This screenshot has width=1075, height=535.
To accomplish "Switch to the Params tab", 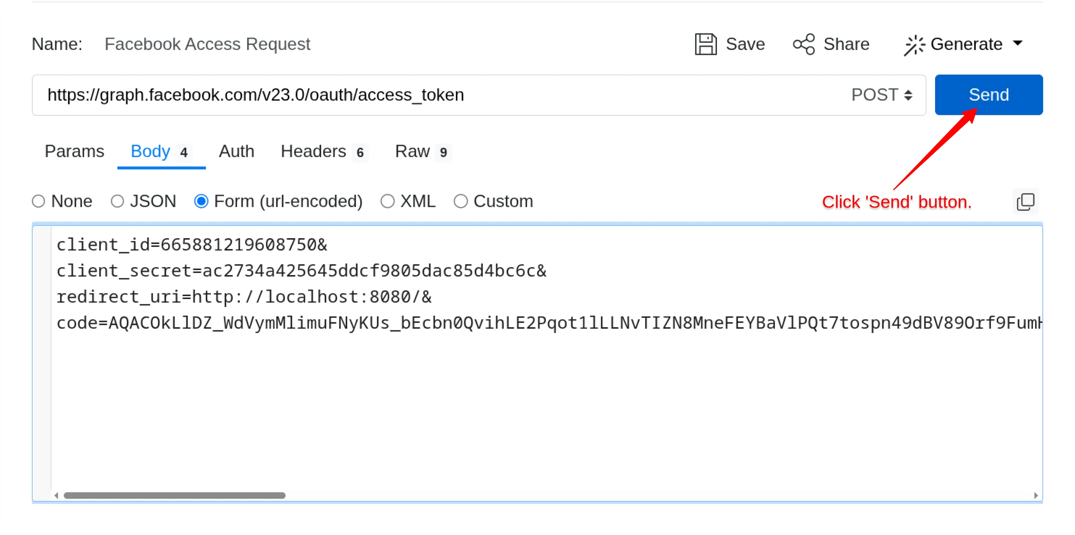I will pos(74,151).
